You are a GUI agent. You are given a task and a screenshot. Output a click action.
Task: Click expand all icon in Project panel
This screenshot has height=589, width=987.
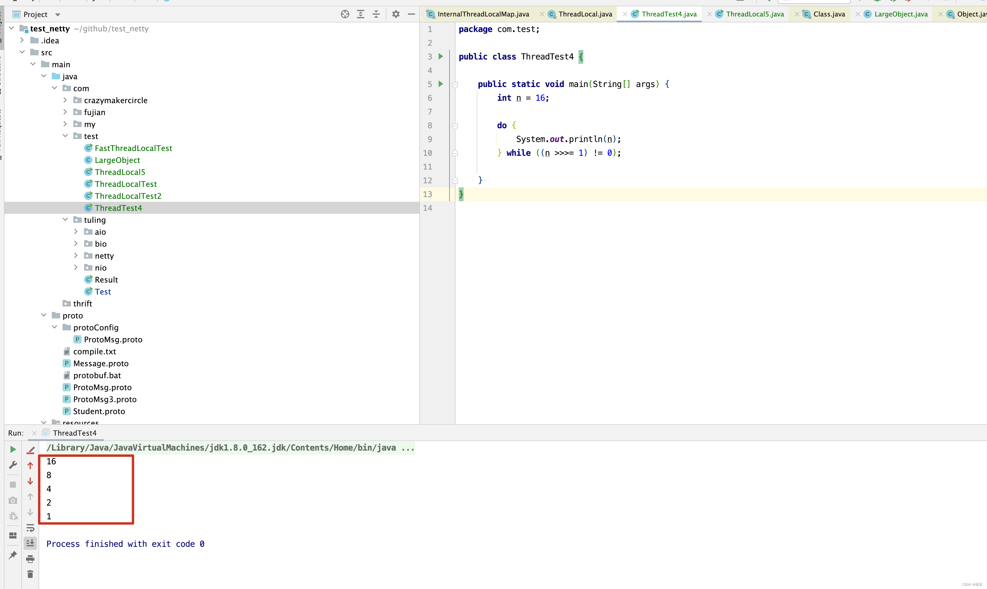click(x=360, y=14)
